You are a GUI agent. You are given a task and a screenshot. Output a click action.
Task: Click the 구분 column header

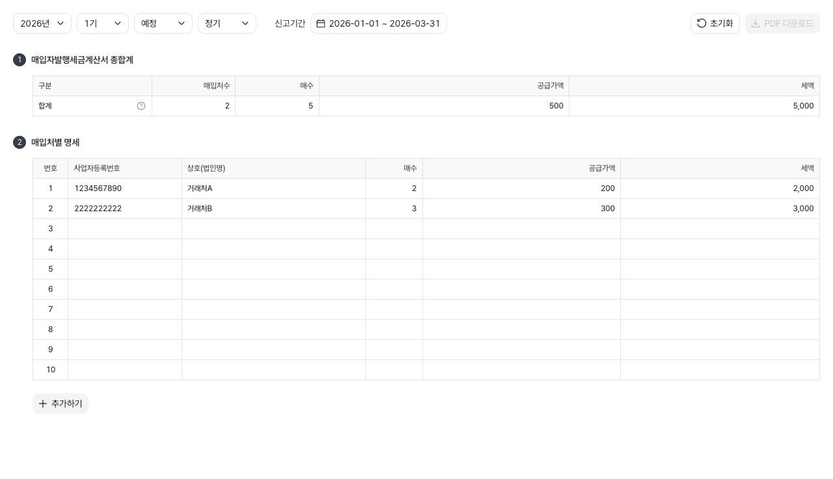(x=92, y=86)
